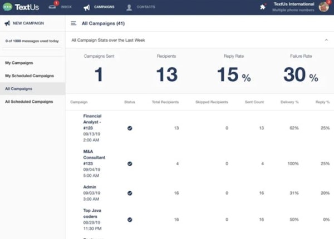Image resolution: width=334 pixels, height=239 pixels.
Task: Click status check icon for M&A Consultant campaign
Action: click(130, 164)
